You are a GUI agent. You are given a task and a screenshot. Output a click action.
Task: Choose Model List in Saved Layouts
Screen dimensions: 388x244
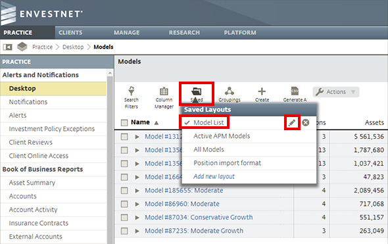tap(208, 122)
